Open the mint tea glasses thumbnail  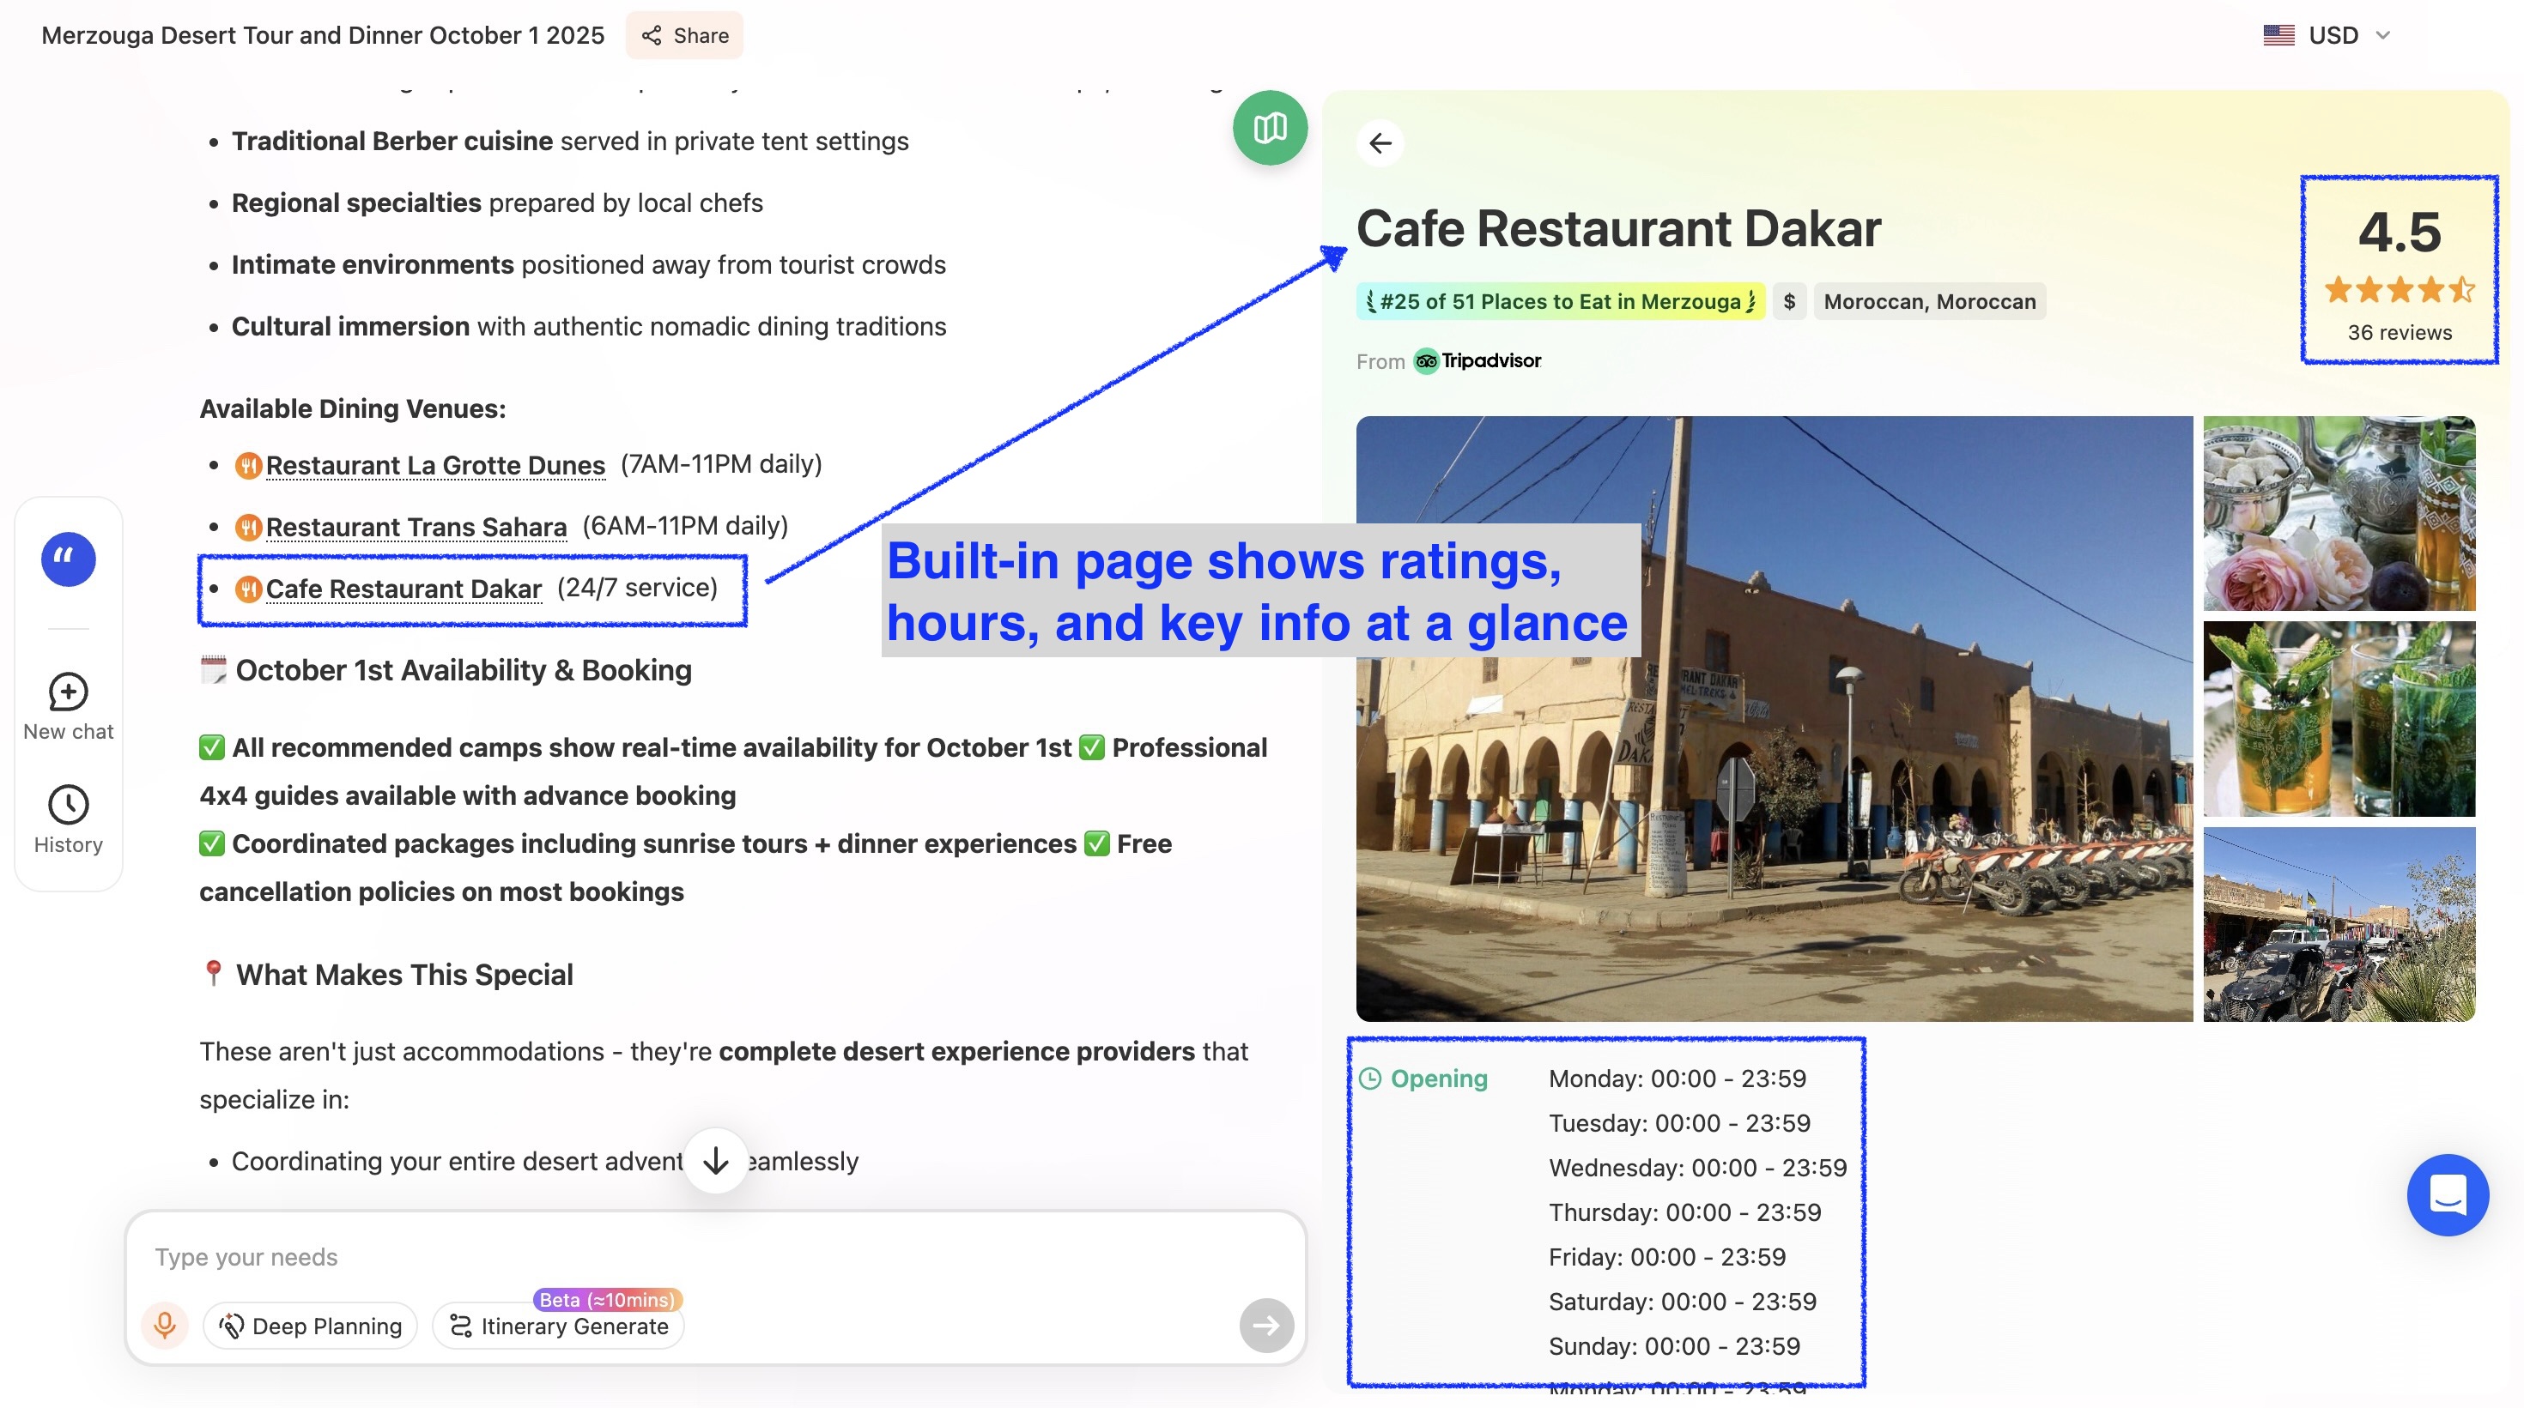click(2339, 719)
